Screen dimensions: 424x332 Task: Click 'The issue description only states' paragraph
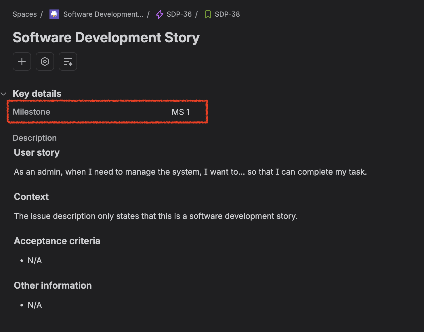(156, 216)
